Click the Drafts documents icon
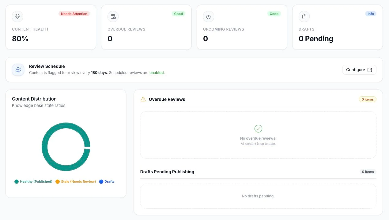This screenshot has height=220, width=389. click(304, 16)
